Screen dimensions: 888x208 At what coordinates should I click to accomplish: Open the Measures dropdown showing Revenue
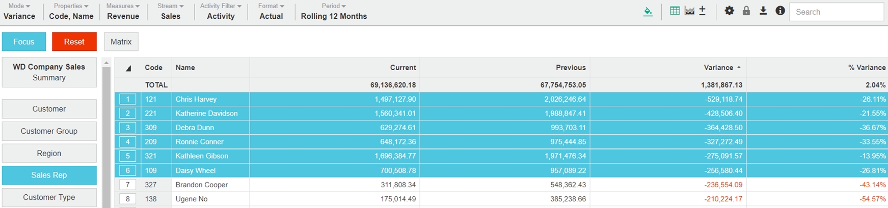(123, 11)
